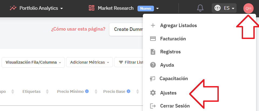Click the notification bell icon
259x111 pixels.
point(200,8)
